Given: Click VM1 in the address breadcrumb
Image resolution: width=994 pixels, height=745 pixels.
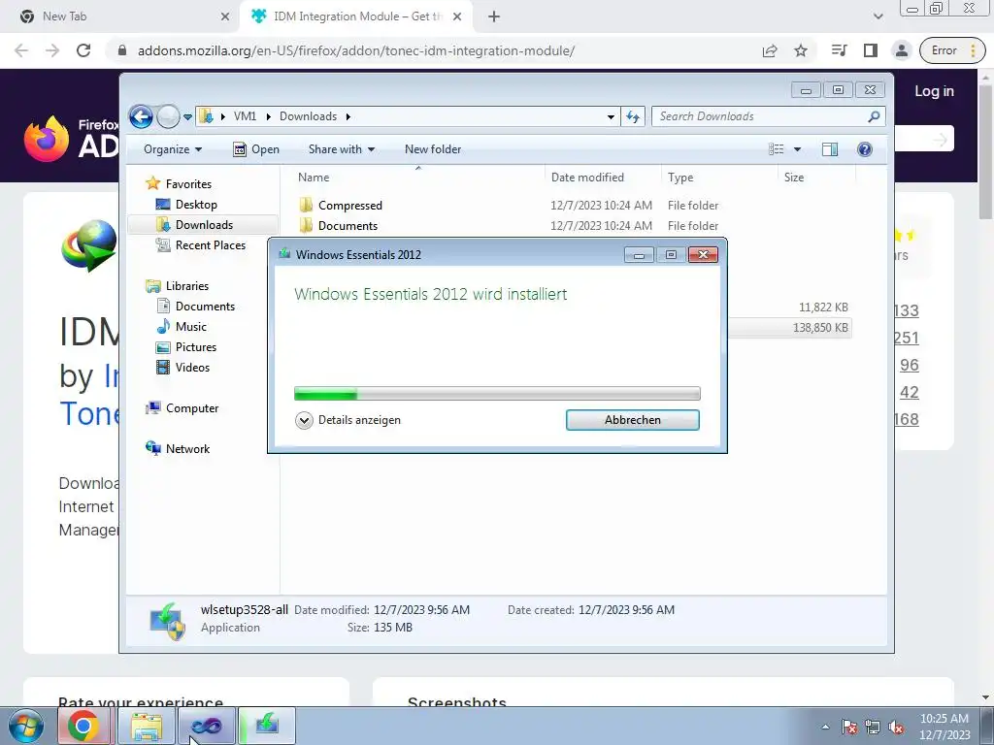Looking at the screenshot, I should [x=245, y=116].
